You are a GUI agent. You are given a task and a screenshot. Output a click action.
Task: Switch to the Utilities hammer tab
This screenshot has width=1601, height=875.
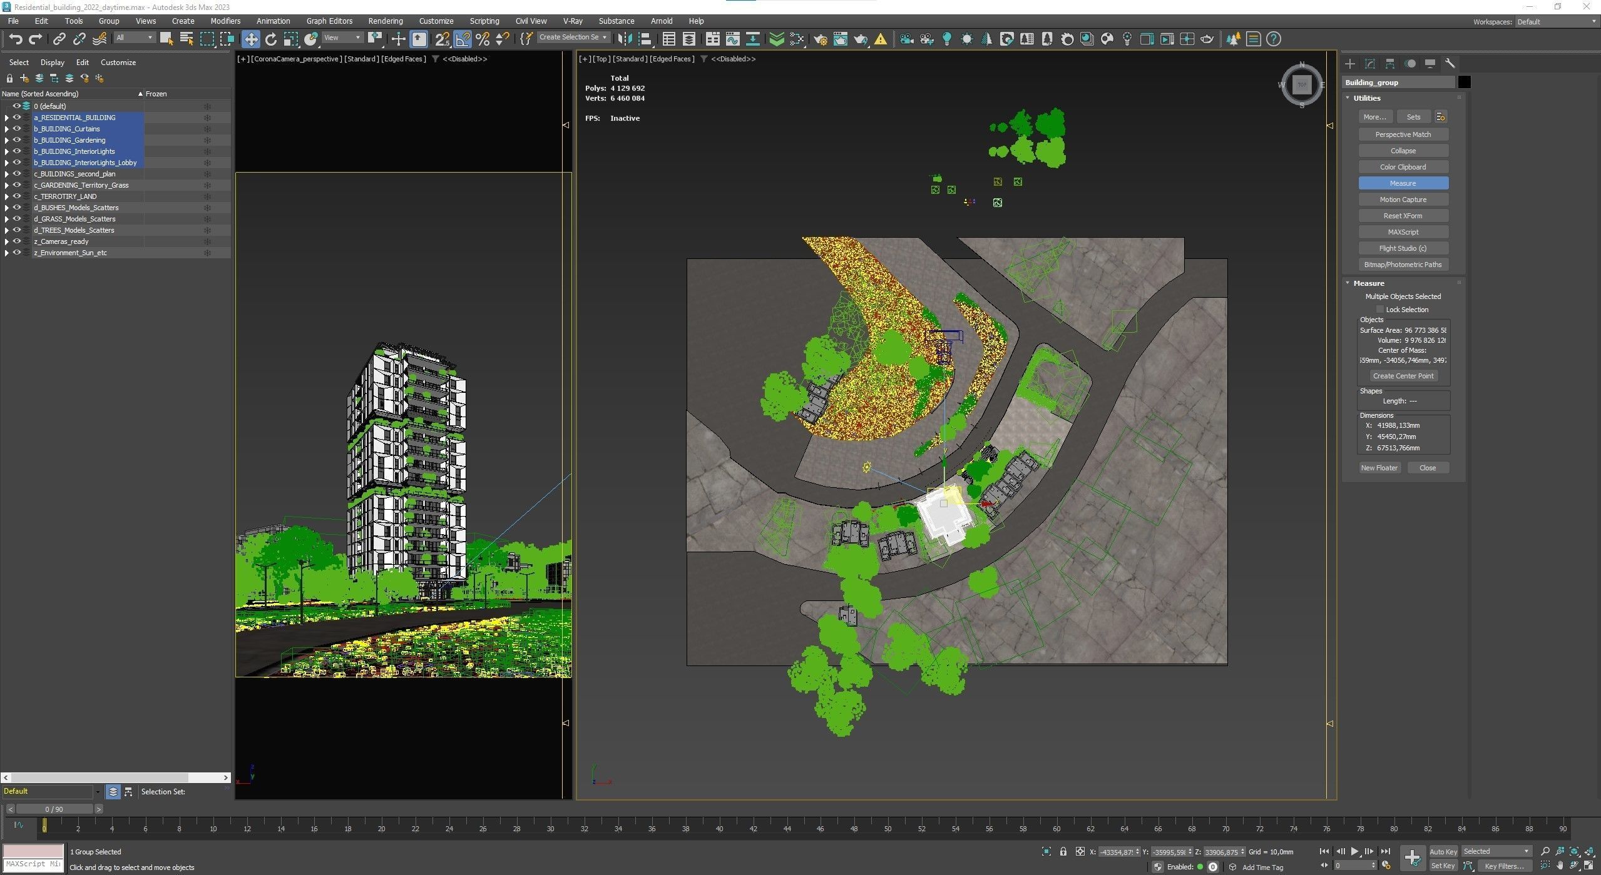[x=1450, y=64]
